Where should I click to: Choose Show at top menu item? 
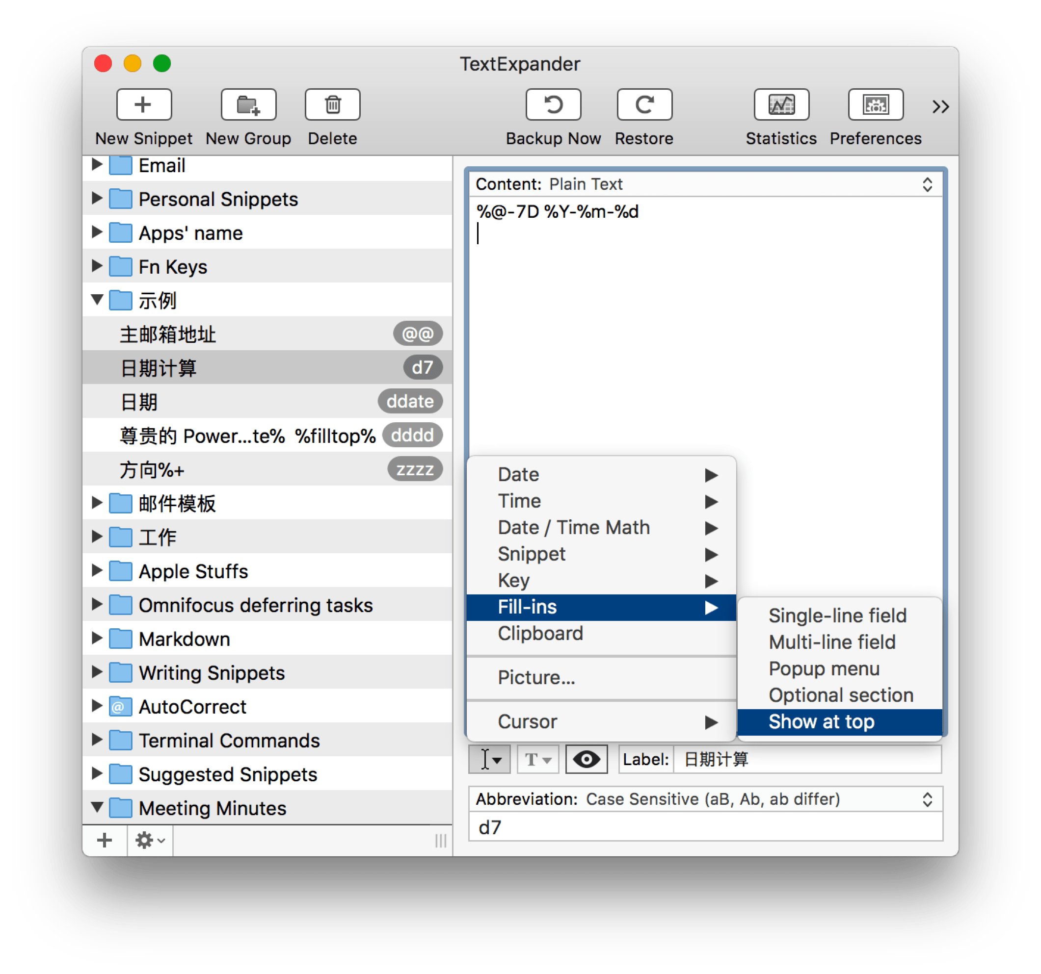[x=821, y=722]
